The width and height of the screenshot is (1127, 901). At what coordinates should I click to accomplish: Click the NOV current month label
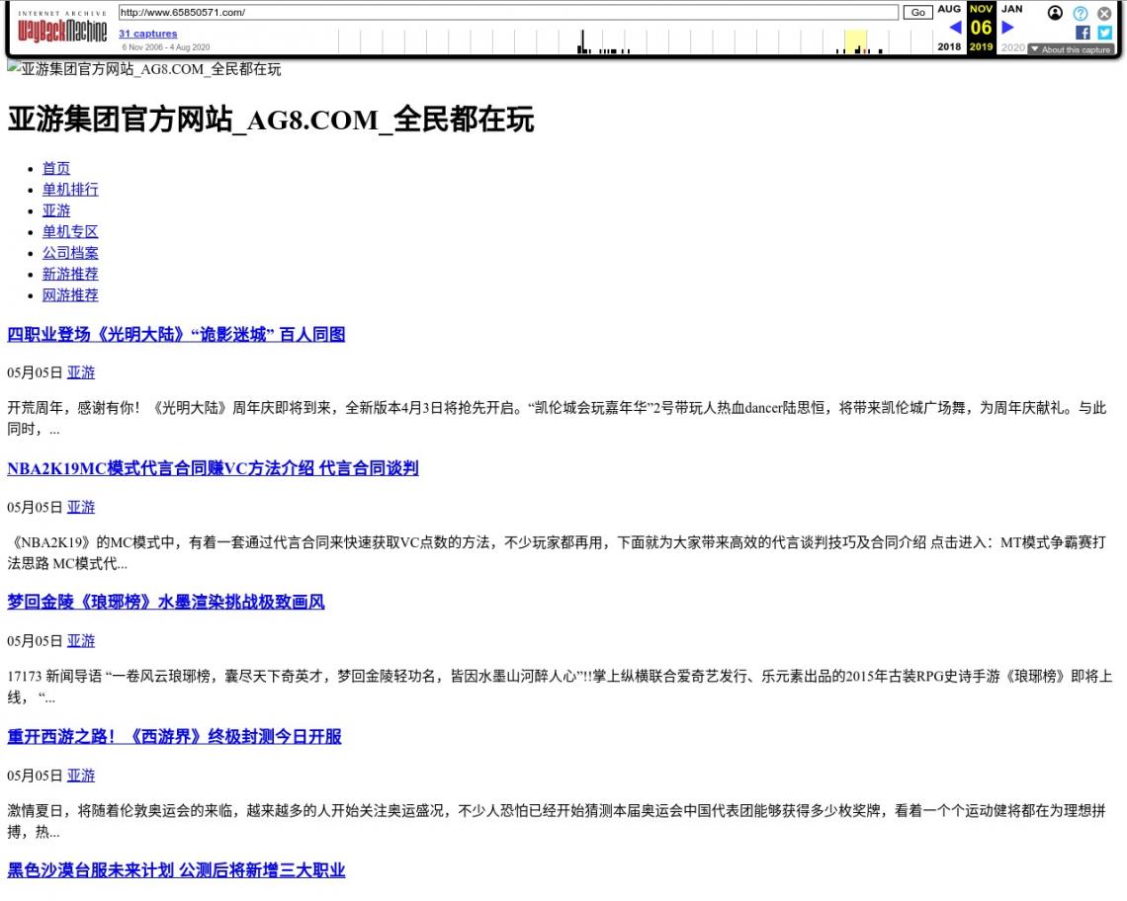[981, 9]
